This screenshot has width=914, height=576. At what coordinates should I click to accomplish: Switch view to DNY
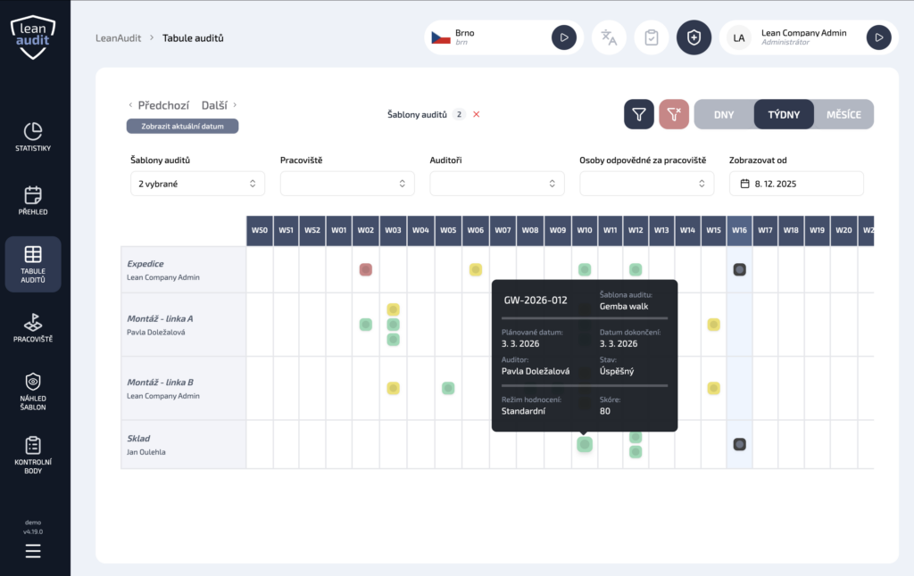[724, 114]
